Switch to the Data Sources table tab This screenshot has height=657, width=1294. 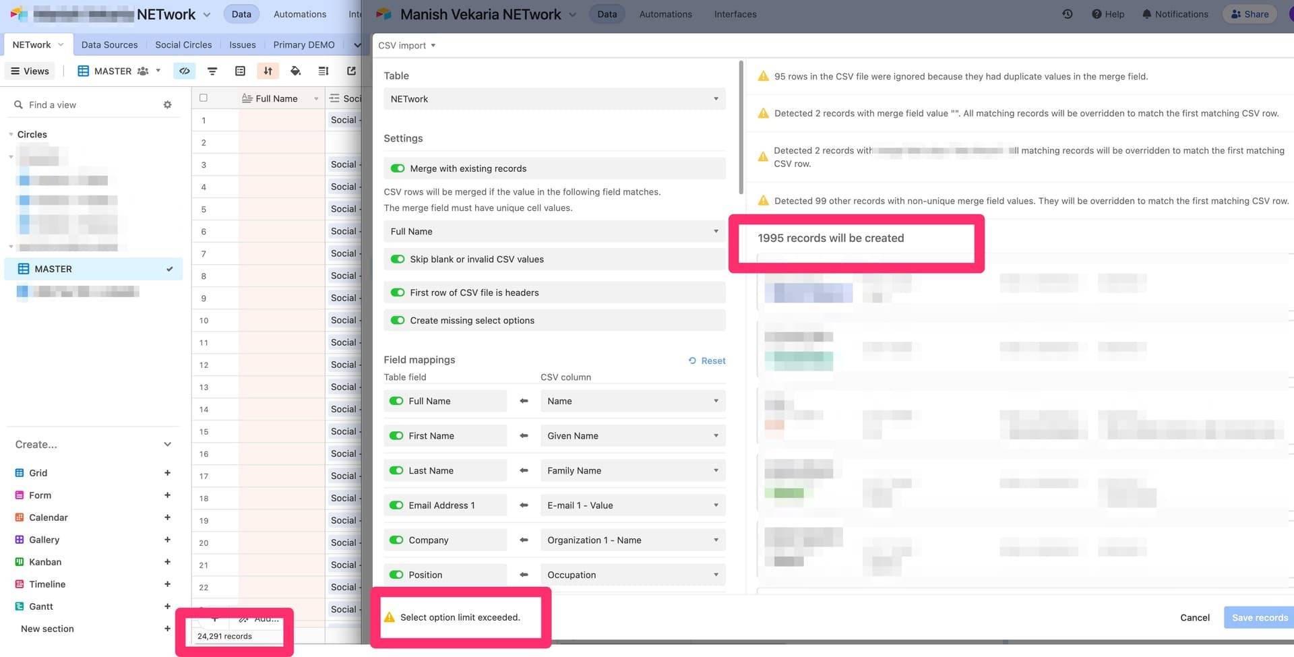[x=109, y=44]
